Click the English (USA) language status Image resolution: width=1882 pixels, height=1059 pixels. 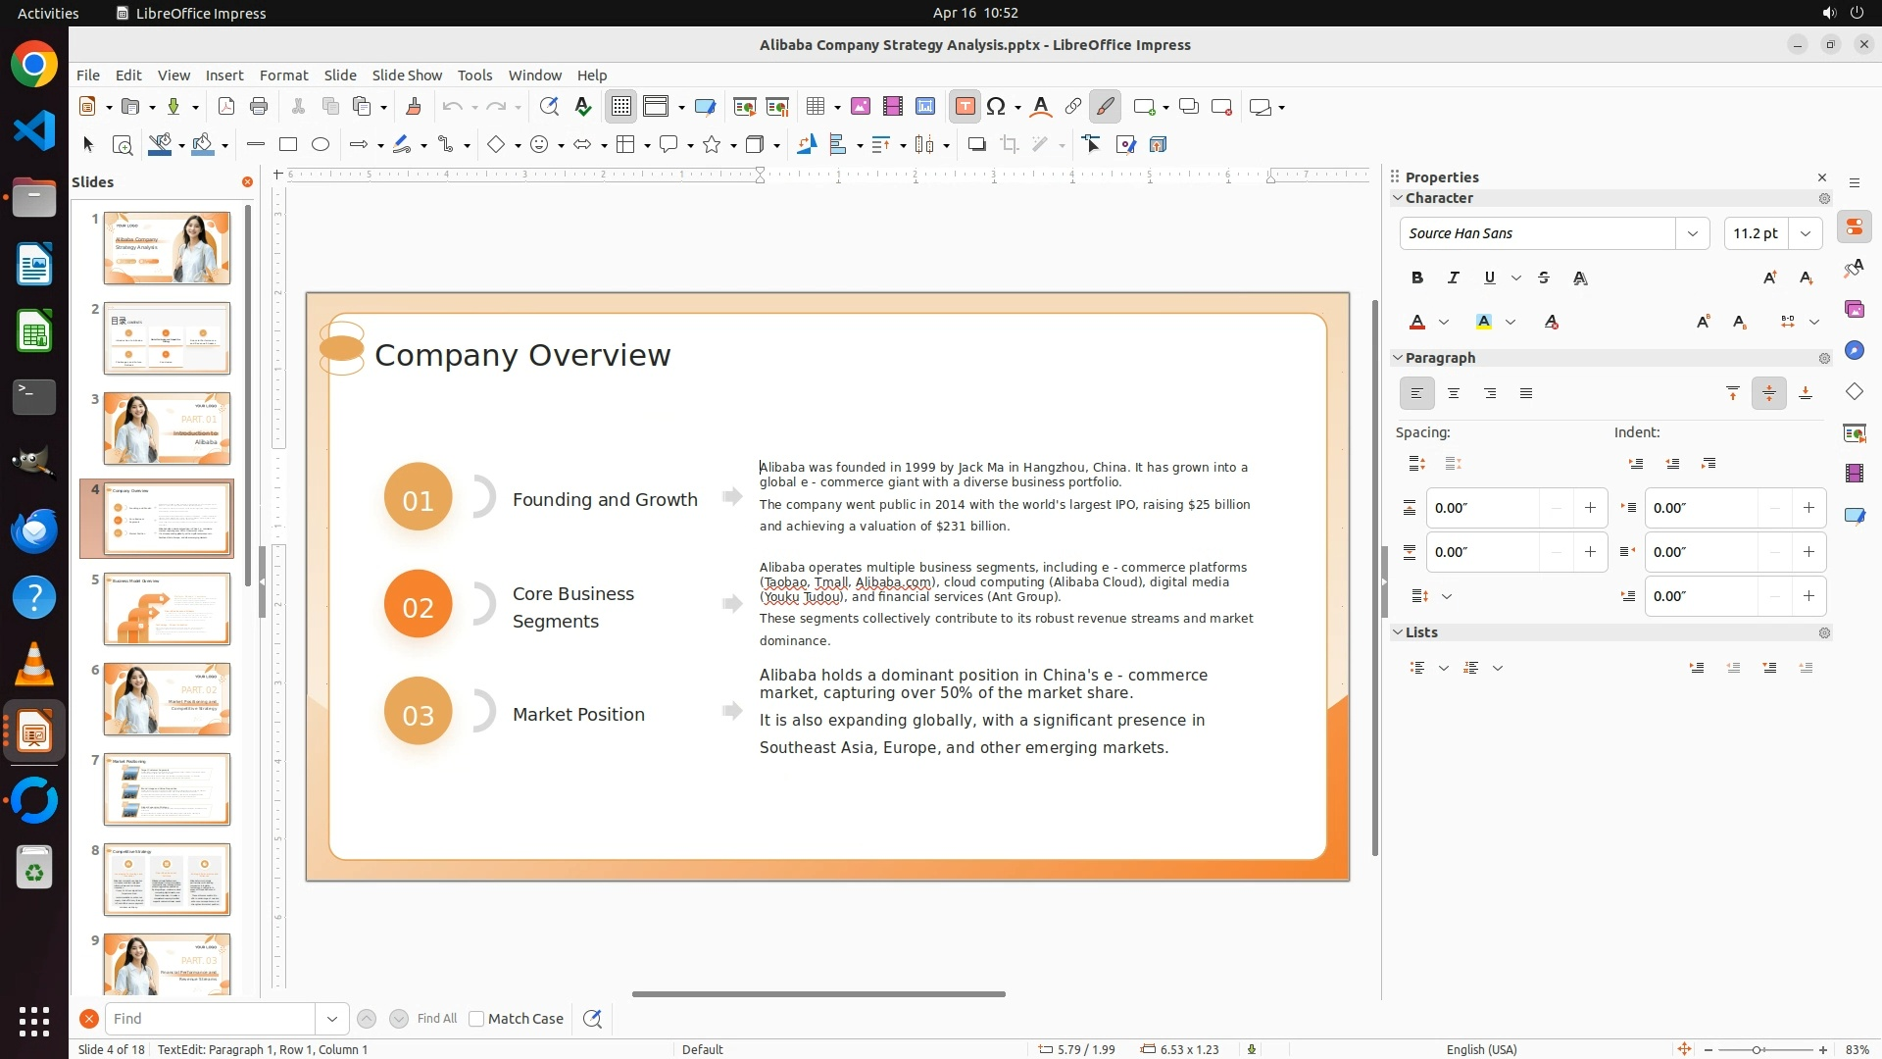[1480, 1049]
